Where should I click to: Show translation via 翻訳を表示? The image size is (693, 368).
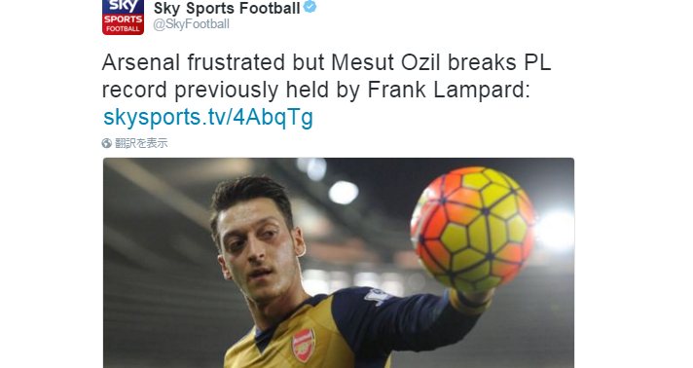coord(141,143)
